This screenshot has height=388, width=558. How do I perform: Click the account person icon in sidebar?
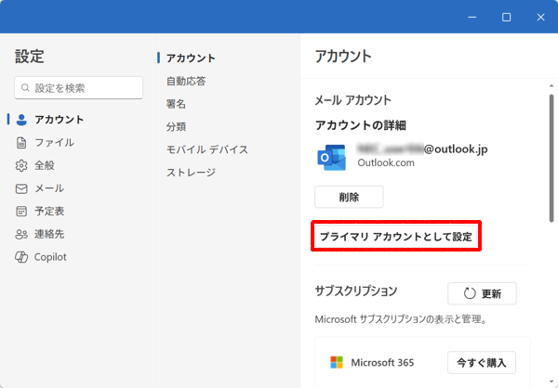pyautogui.click(x=21, y=120)
